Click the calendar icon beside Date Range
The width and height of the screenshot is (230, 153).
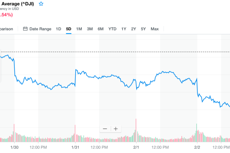pos(25,29)
